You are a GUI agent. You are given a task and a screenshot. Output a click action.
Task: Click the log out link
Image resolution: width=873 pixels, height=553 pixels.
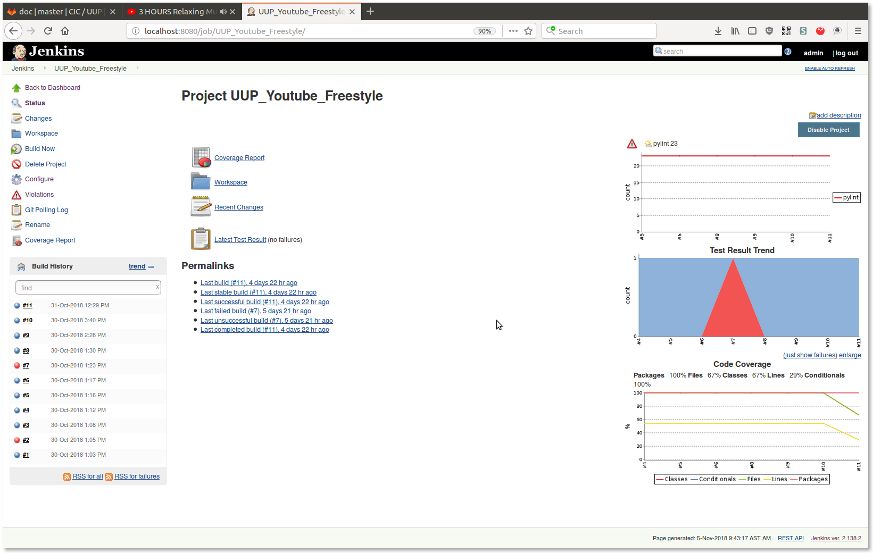(846, 53)
